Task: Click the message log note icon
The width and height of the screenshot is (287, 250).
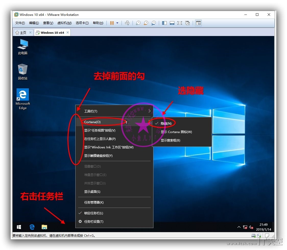Action: (267, 236)
